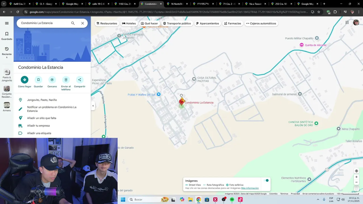Open the Google apps grid

coord(347,23)
